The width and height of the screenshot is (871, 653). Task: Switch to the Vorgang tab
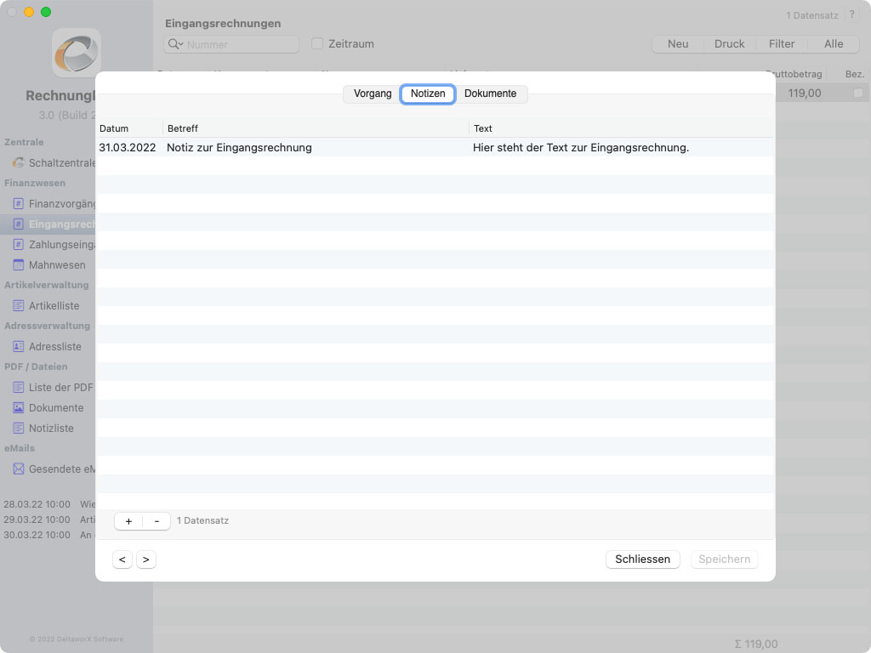(x=373, y=94)
